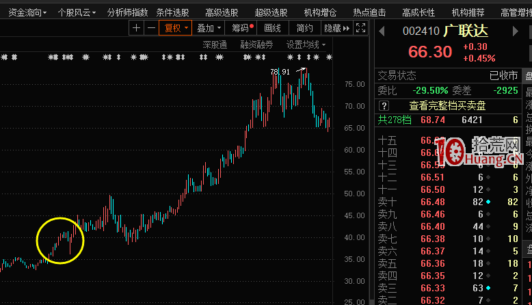The width and height of the screenshot is (532, 305).
Task: Zoom in chart with plus button
Action: click(x=136, y=28)
